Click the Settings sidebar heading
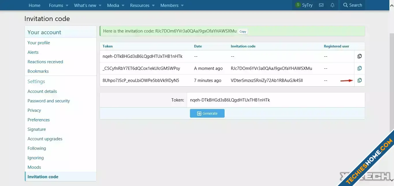Viewport: 394px width, 186px height. (x=36, y=81)
